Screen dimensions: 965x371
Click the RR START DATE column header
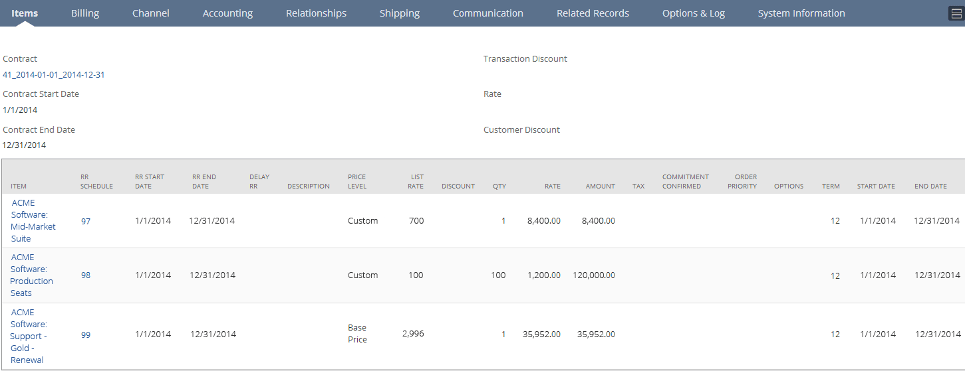click(150, 182)
